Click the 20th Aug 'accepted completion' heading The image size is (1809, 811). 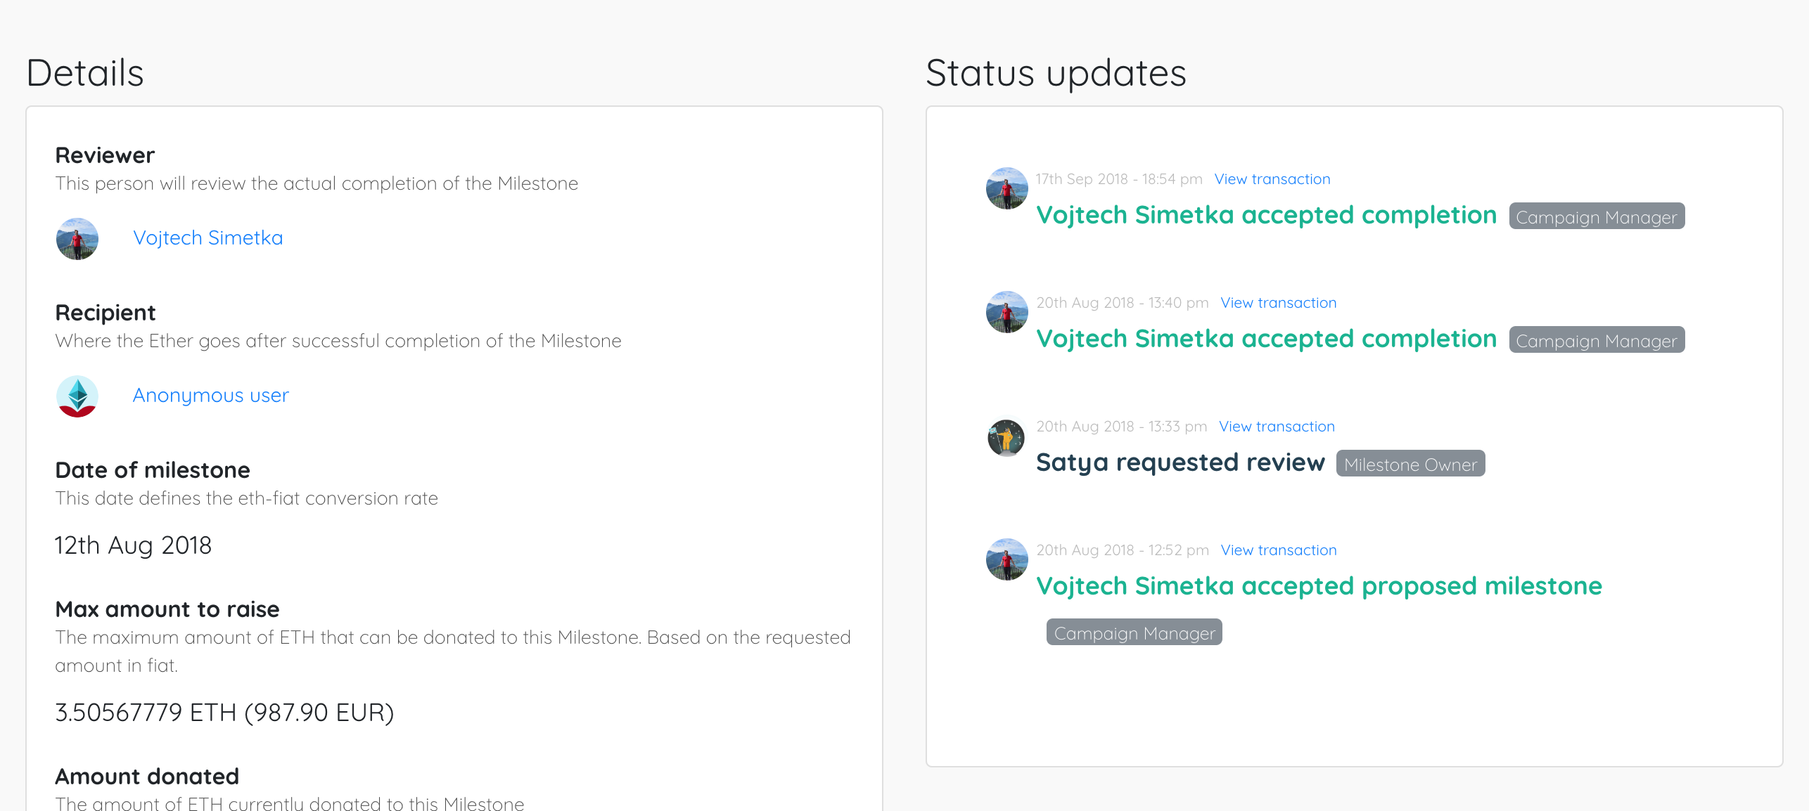point(1266,339)
